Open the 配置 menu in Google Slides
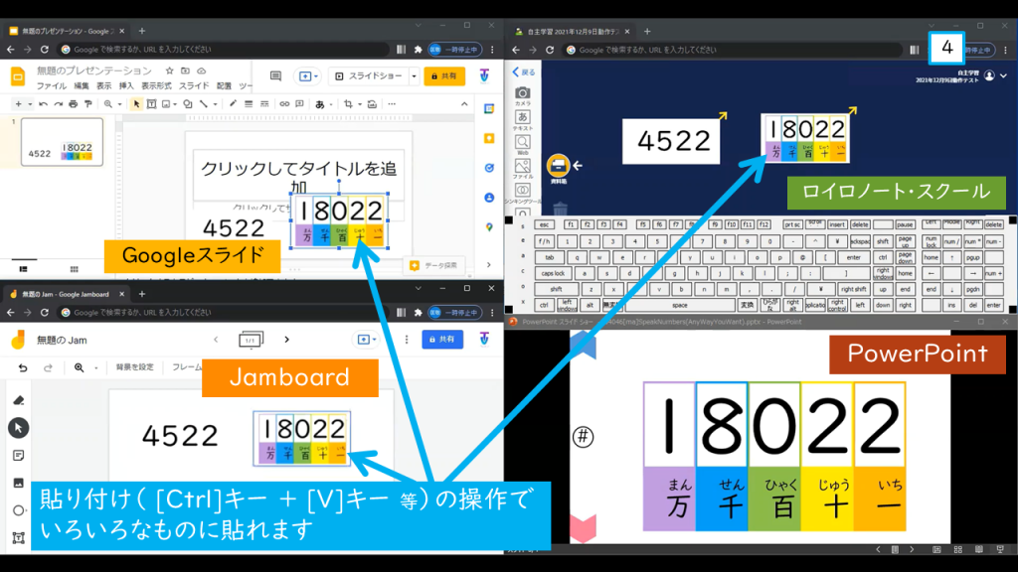 (224, 85)
